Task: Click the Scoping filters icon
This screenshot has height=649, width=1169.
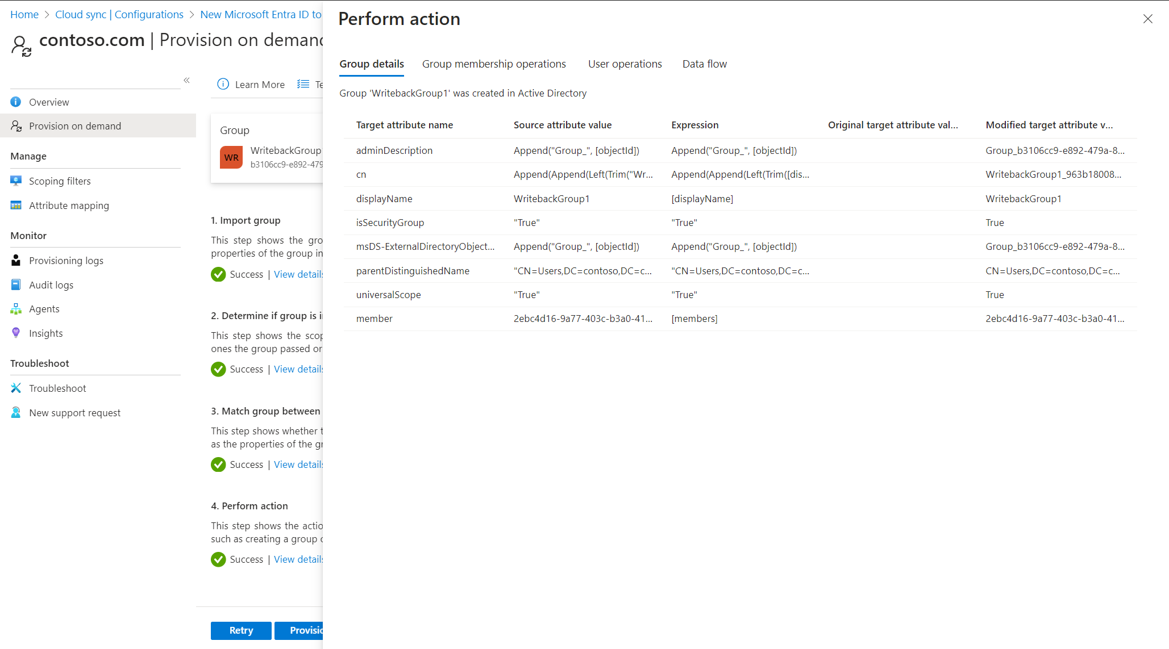Action: 16,181
